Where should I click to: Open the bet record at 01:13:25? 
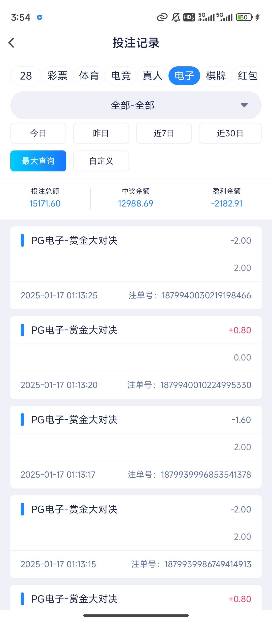(136, 268)
